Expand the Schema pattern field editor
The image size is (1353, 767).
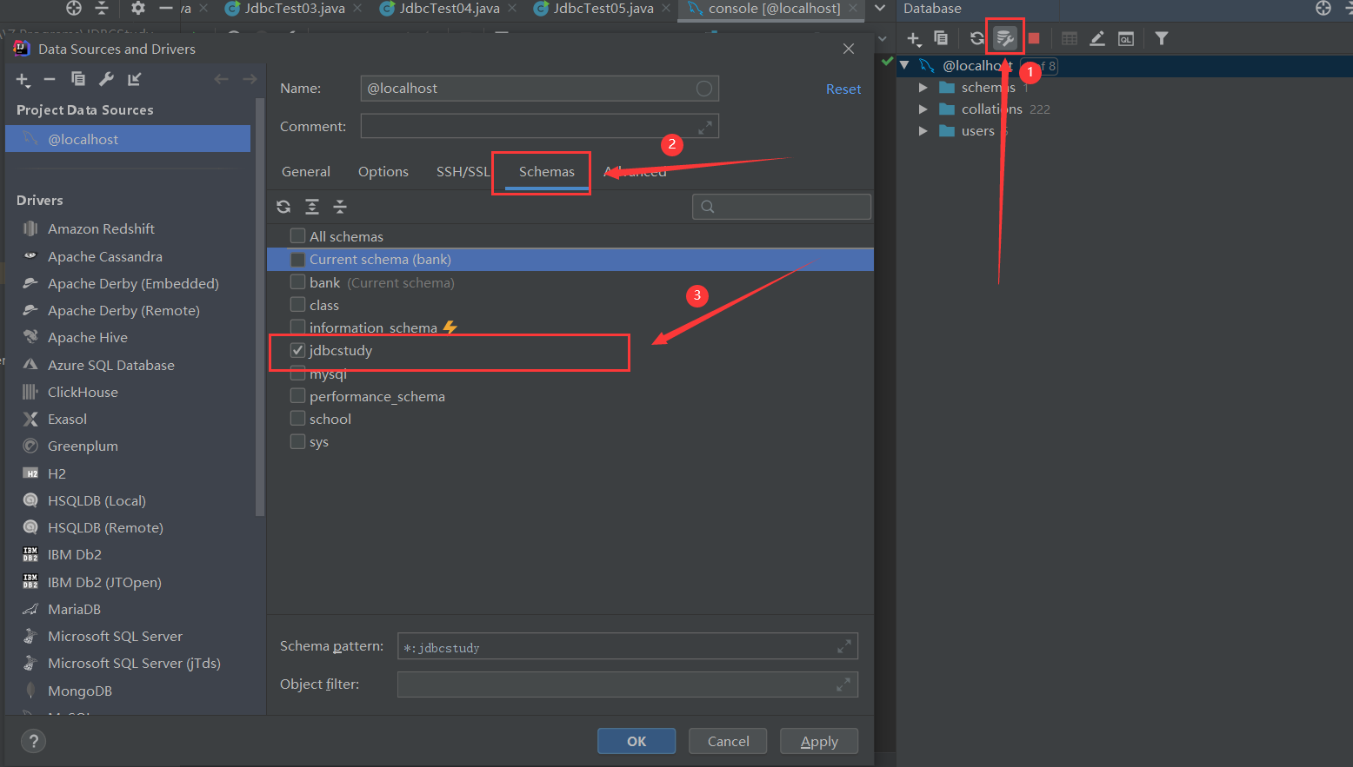(x=843, y=646)
